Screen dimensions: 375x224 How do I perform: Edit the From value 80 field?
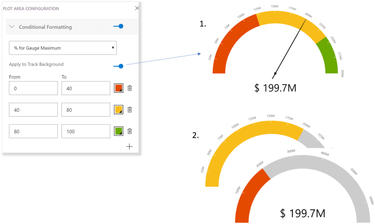pyautogui.click(x=33, y=131)
